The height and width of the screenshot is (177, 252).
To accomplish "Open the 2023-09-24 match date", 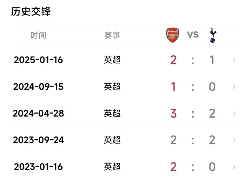I will 38,140.
